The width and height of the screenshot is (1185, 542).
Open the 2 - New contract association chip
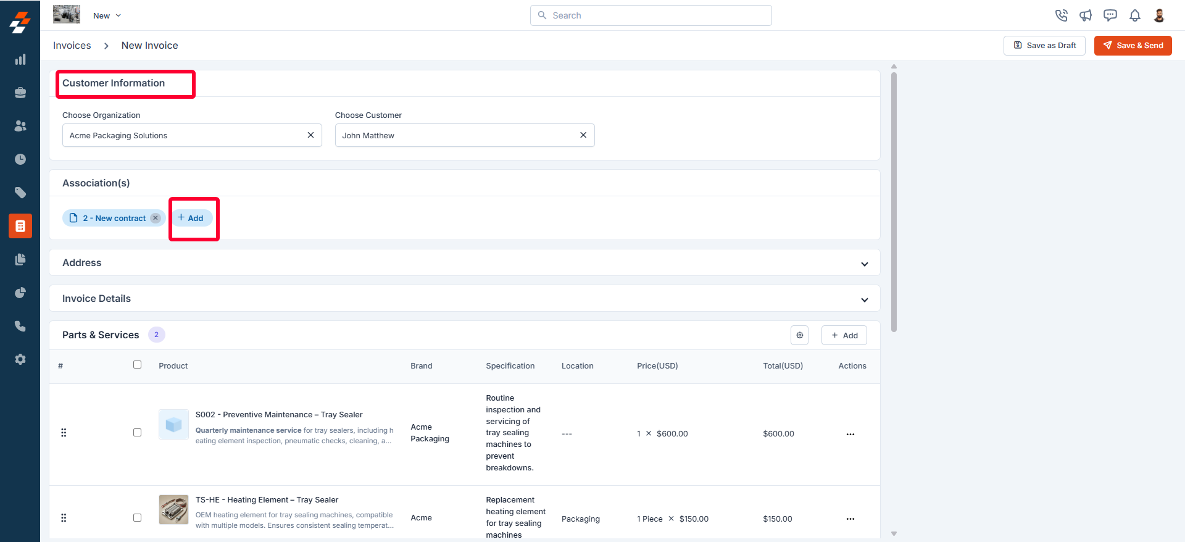coord(114,218)
